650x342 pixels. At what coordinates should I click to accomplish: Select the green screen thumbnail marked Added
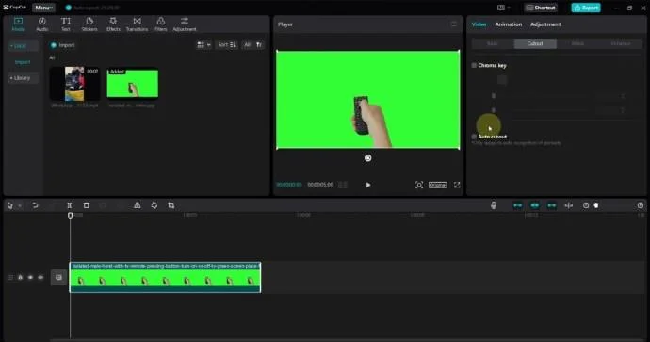(x=132, y=83)
